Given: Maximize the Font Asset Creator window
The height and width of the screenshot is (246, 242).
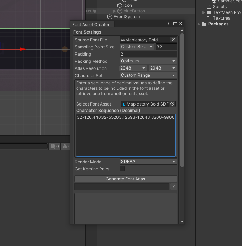Looking at the screenshot, I should click(175, 24).
